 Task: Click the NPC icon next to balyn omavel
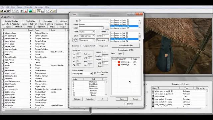[x=153, y=96]
